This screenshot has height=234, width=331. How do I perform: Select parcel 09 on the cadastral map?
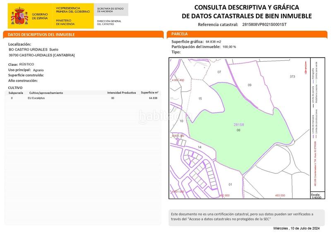point(249,85)
